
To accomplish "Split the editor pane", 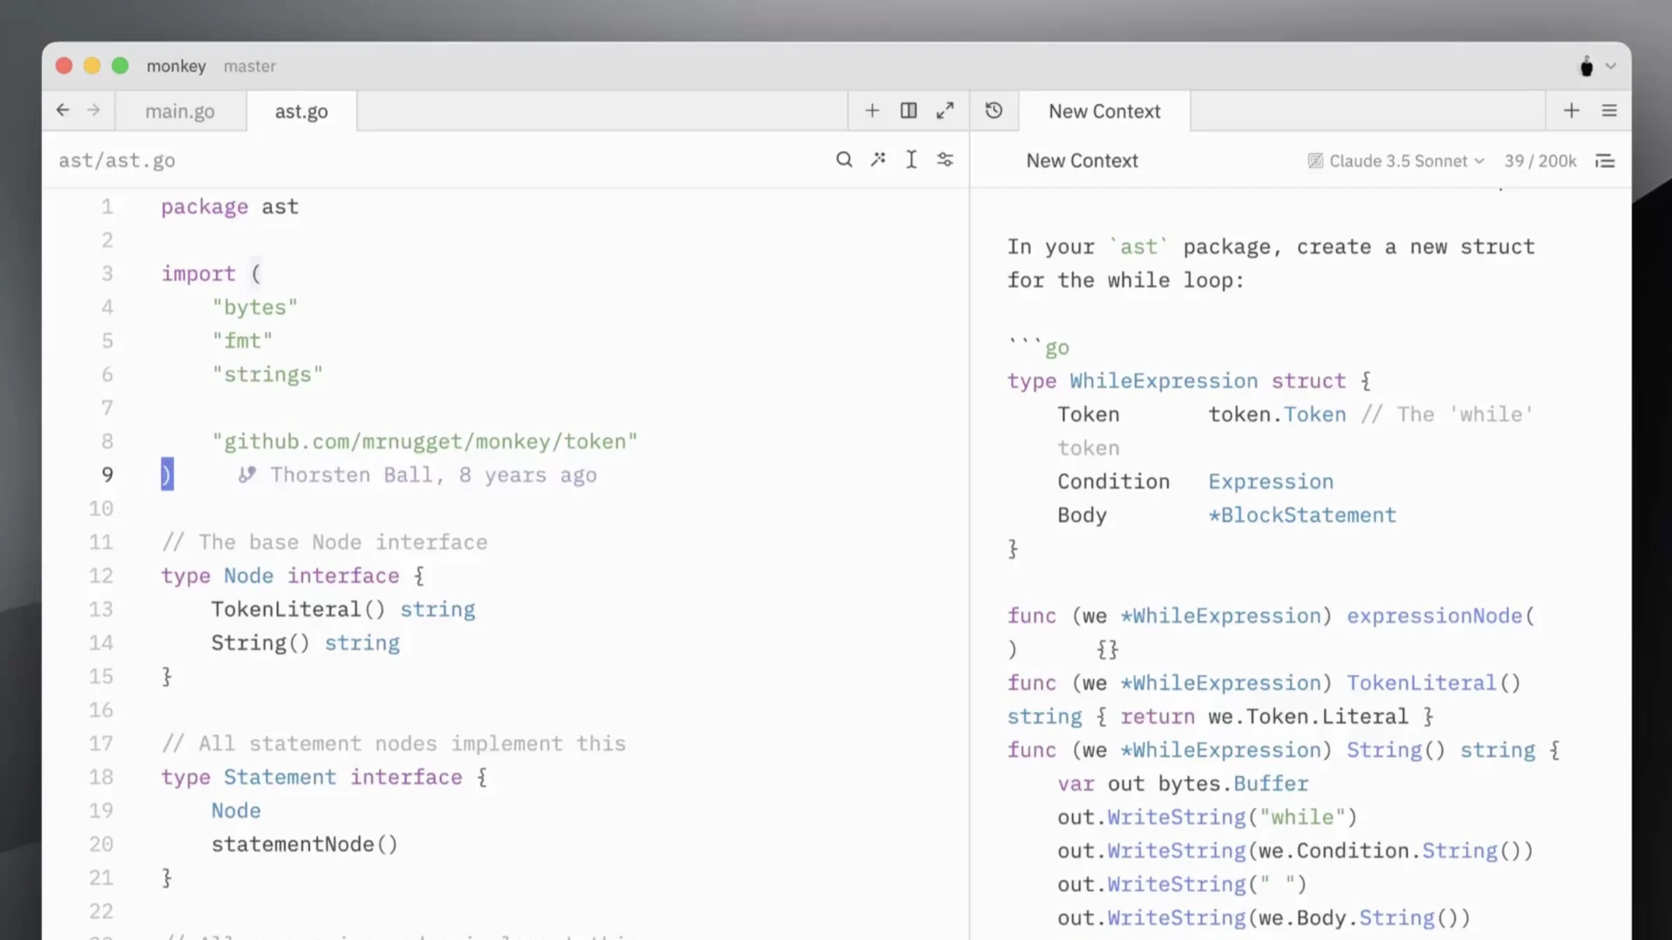I will click(908, 111).
